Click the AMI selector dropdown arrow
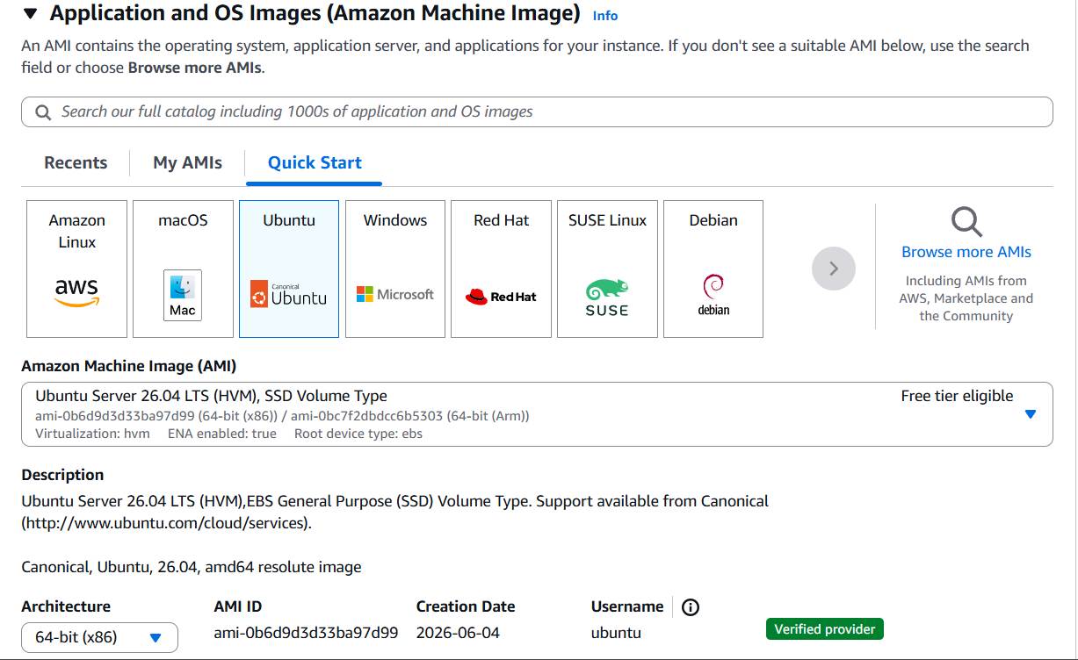This screenshot has width=1078, height=660. 1031,414
